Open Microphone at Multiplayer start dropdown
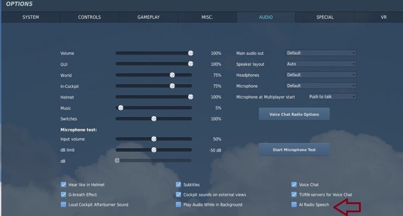 (332, 97)
